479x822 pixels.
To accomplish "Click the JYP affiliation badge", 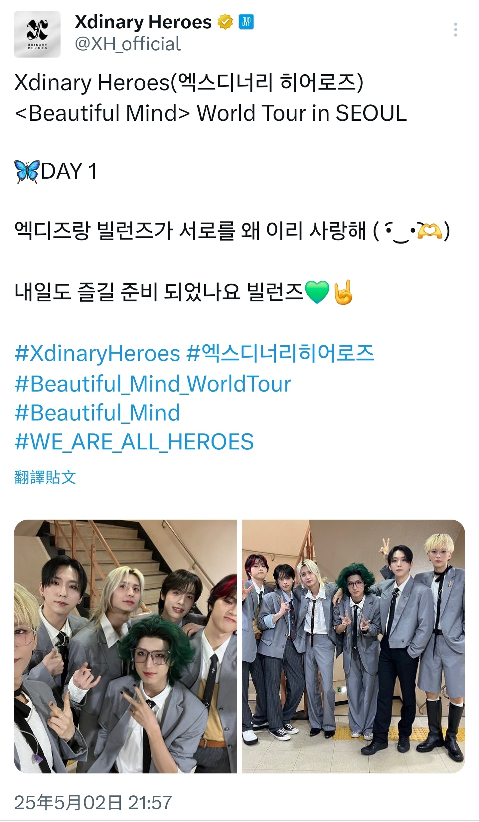I will [x=246, y=22].
